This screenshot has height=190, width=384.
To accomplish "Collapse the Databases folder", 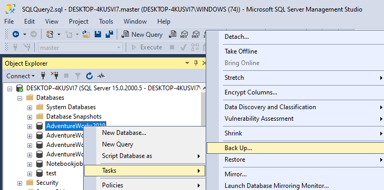I will (x=20, y=99).
